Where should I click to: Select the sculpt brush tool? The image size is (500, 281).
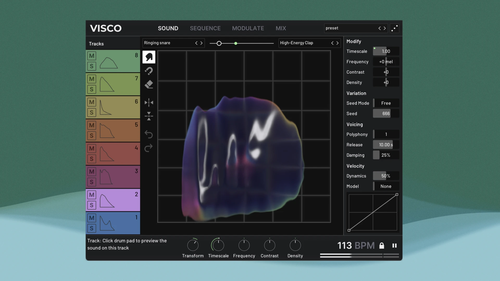[149, 57]
